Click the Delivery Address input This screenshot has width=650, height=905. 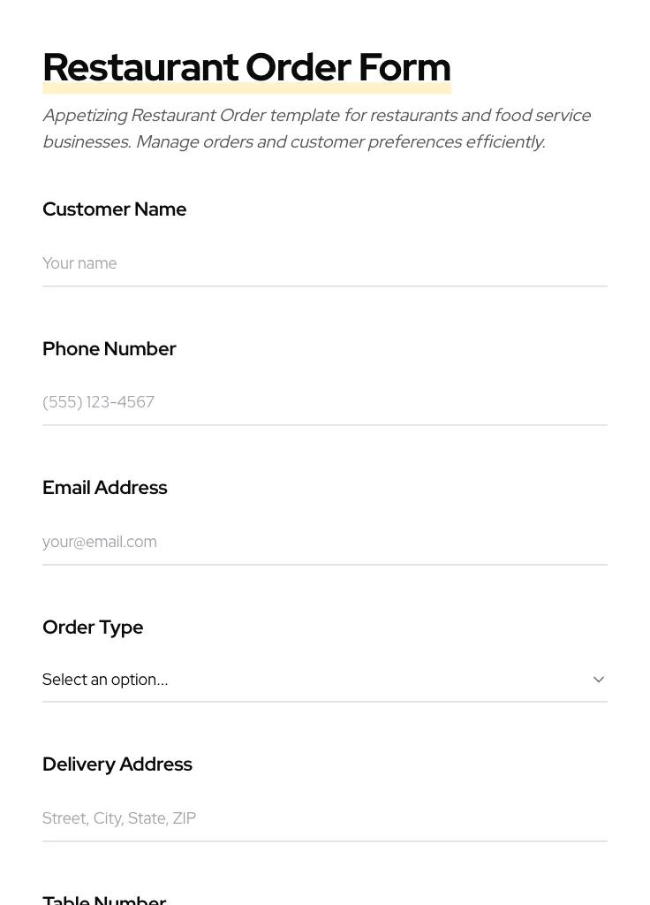point(325,818)
